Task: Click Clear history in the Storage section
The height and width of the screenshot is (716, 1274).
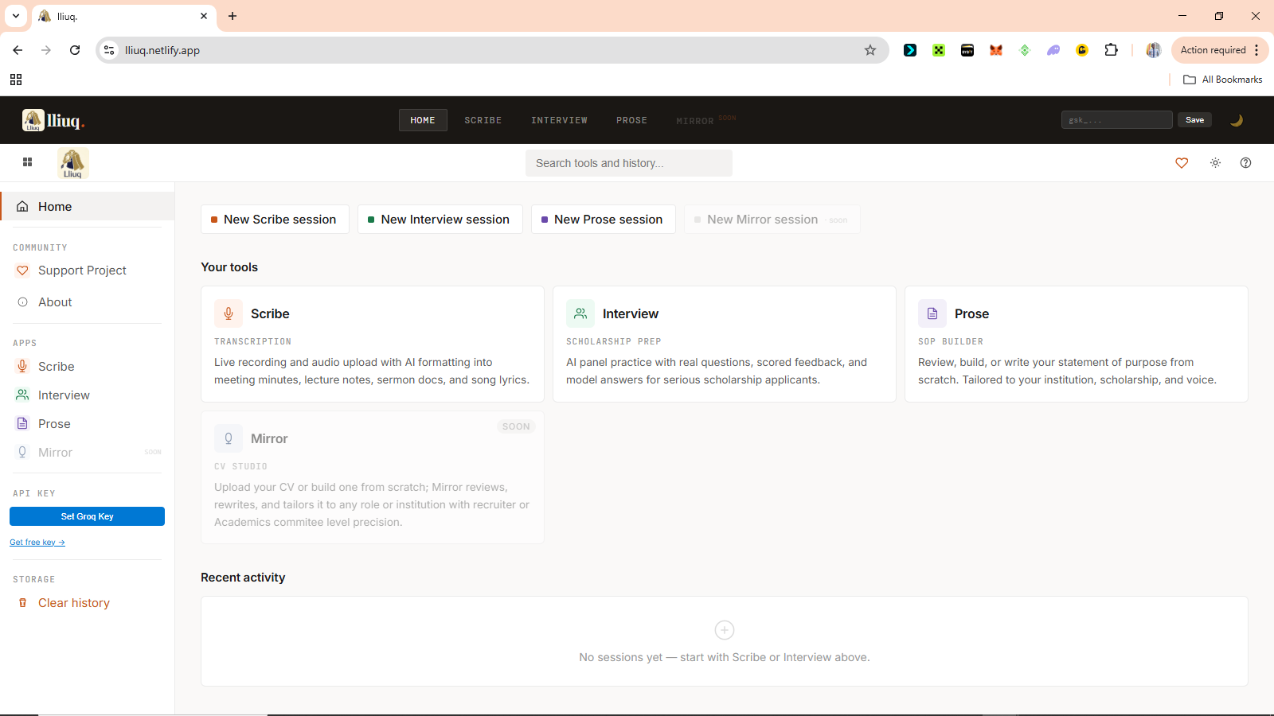Action: 88,603
